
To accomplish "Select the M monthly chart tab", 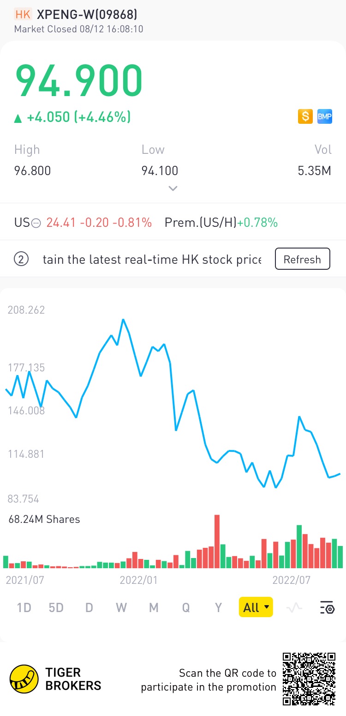I will tap(154, 607).
